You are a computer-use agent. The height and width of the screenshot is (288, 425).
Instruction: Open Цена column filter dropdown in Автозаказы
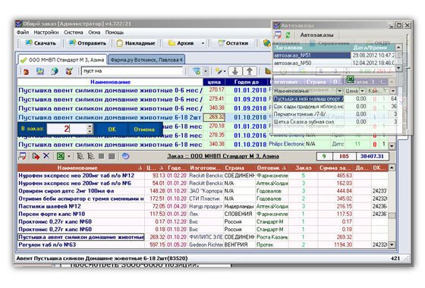(x=363, y=91)
